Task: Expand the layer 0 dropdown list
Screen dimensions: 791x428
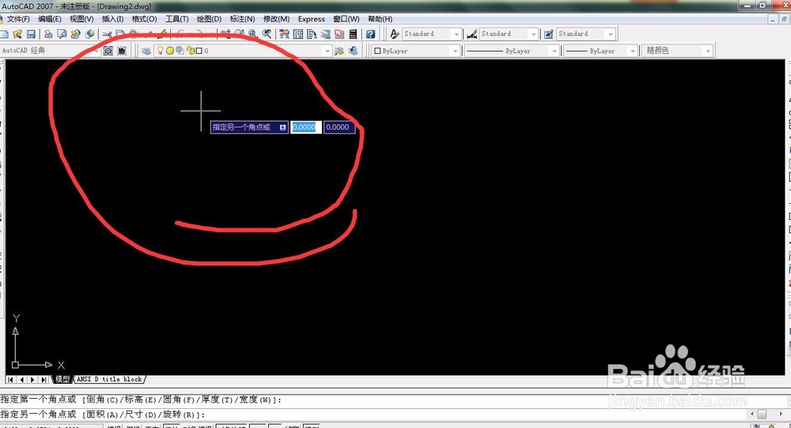Action: click(x=327, y=51)
